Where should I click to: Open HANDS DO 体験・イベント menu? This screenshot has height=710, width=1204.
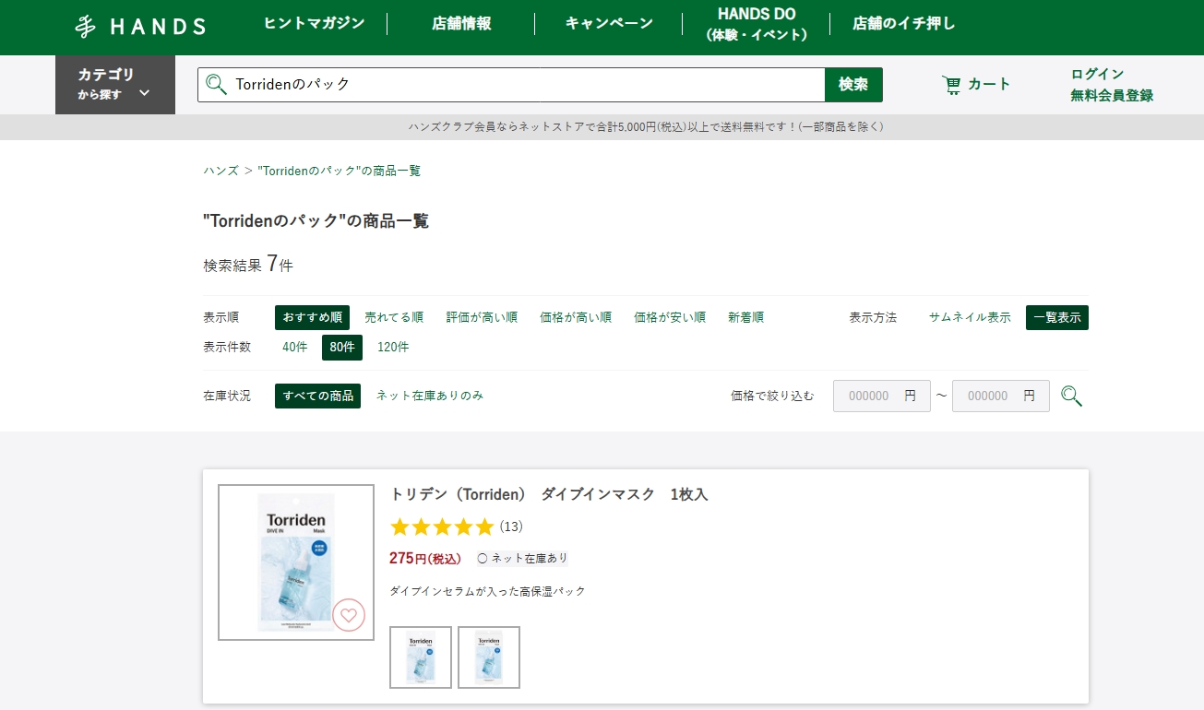pos(757,24)
